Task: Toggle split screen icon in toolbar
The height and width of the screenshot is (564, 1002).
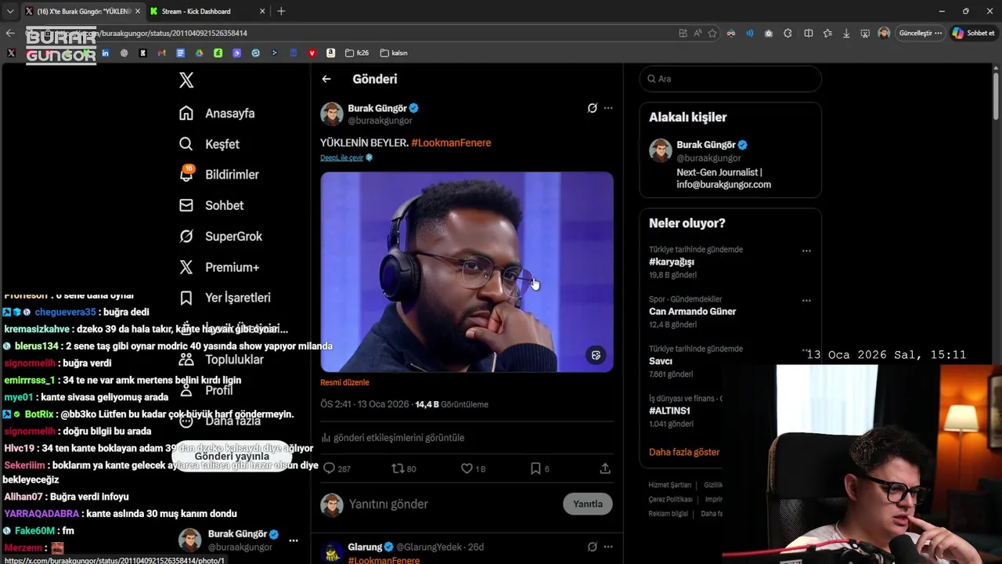Action: (809, 33)
